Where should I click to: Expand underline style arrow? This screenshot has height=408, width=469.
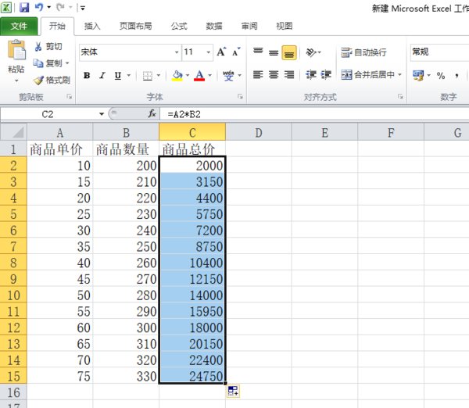tap(129, 76)
